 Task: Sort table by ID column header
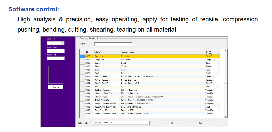click(90, 52)
